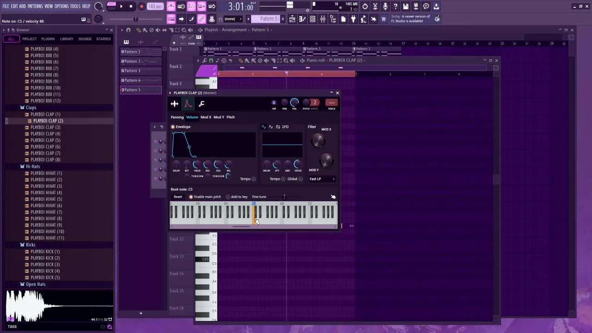Viewport: 592px width, 333px height.
Task: Stop playback with the Stop button
Action: (x=131, y=6)
